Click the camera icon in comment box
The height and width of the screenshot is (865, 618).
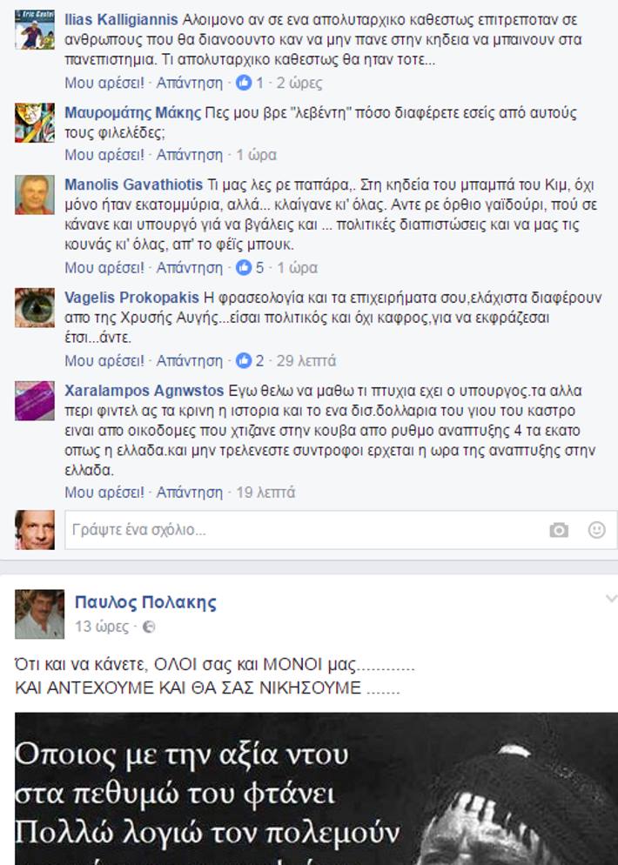tap(559, 530)
